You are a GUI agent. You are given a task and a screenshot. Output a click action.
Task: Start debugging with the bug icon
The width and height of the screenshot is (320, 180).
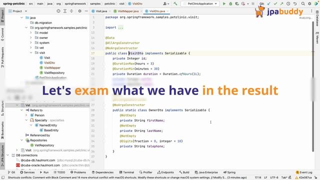pyautogui.click(x=230, y=3)
